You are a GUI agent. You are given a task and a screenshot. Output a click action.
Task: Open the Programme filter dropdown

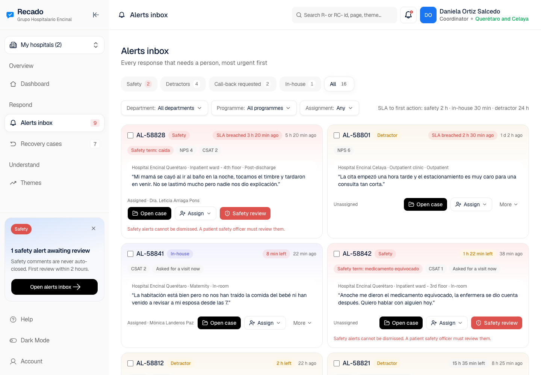pos(254,108)
